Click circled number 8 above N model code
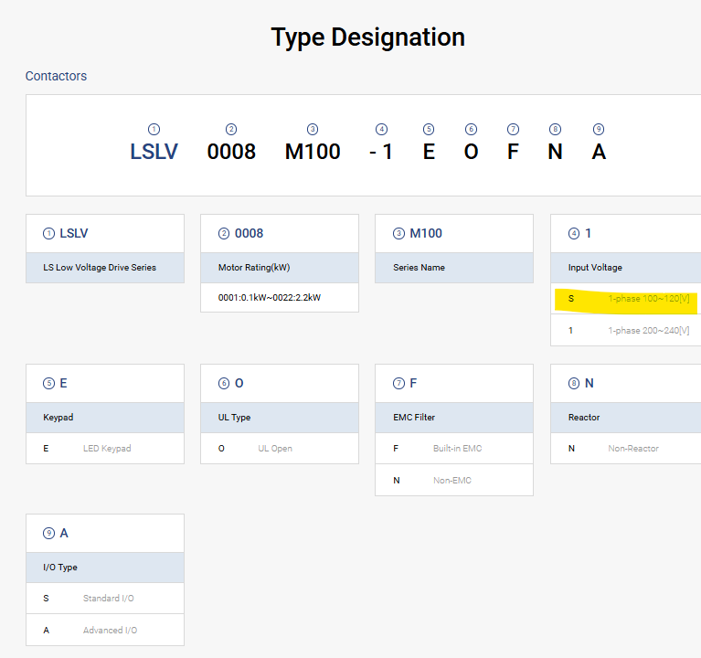Screen dimensions: 701x658 point(555,130)
